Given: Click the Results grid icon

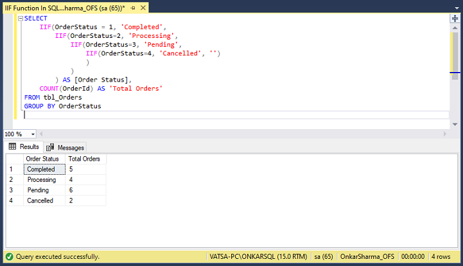Looking at the screenshot, I should (12, 146).
